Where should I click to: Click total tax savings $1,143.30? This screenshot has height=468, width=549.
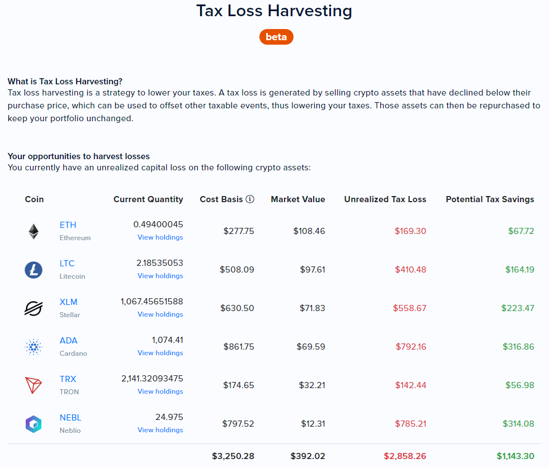(x=515, y=456)
